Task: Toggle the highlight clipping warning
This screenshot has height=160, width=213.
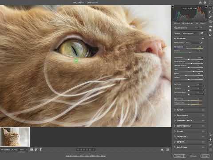Action: (x=206, y=7)
